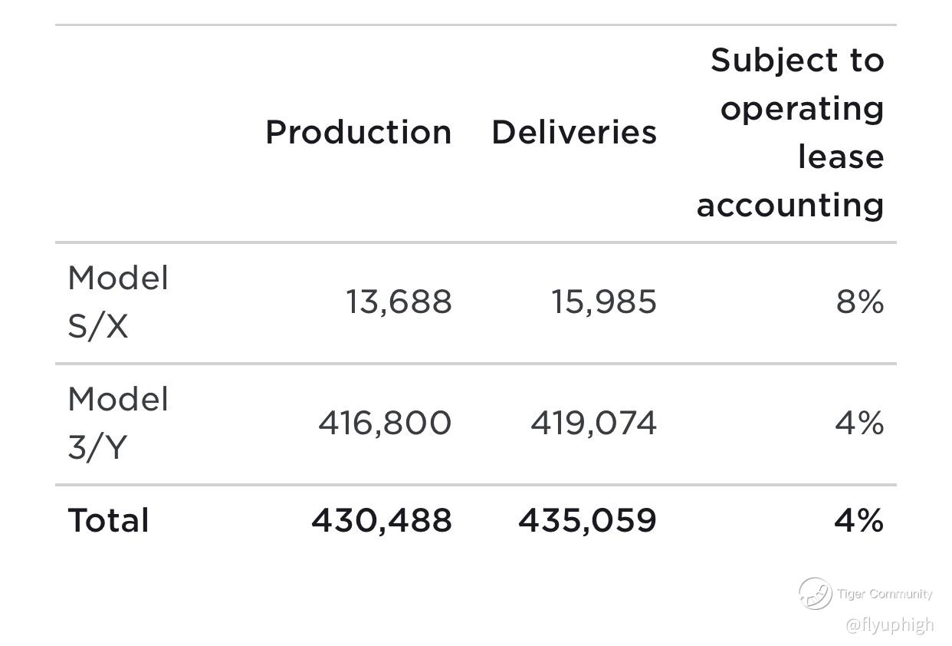The height and width of the screenshot is (646, 952).
Task: Click the Total row label
Action: (108, 521)
